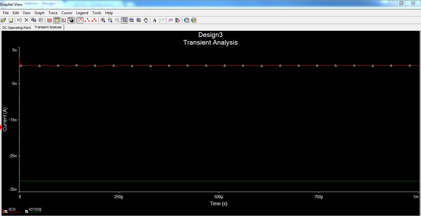Click the Cut (X) toolbar icon
The image size is (421, 216).
click(27, 20)
